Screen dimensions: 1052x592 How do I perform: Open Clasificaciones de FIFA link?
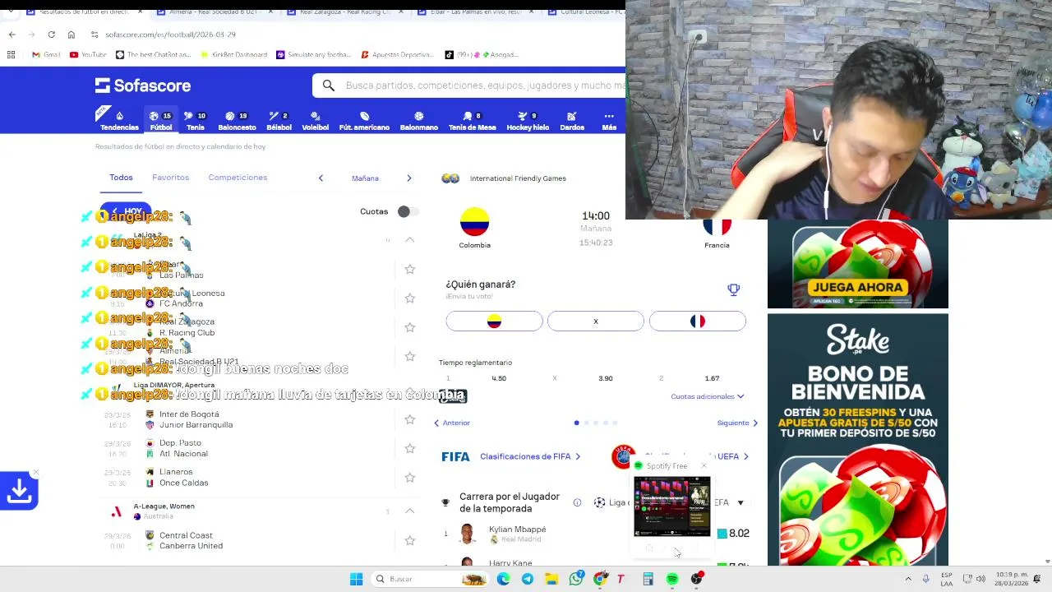click(530, 456)
